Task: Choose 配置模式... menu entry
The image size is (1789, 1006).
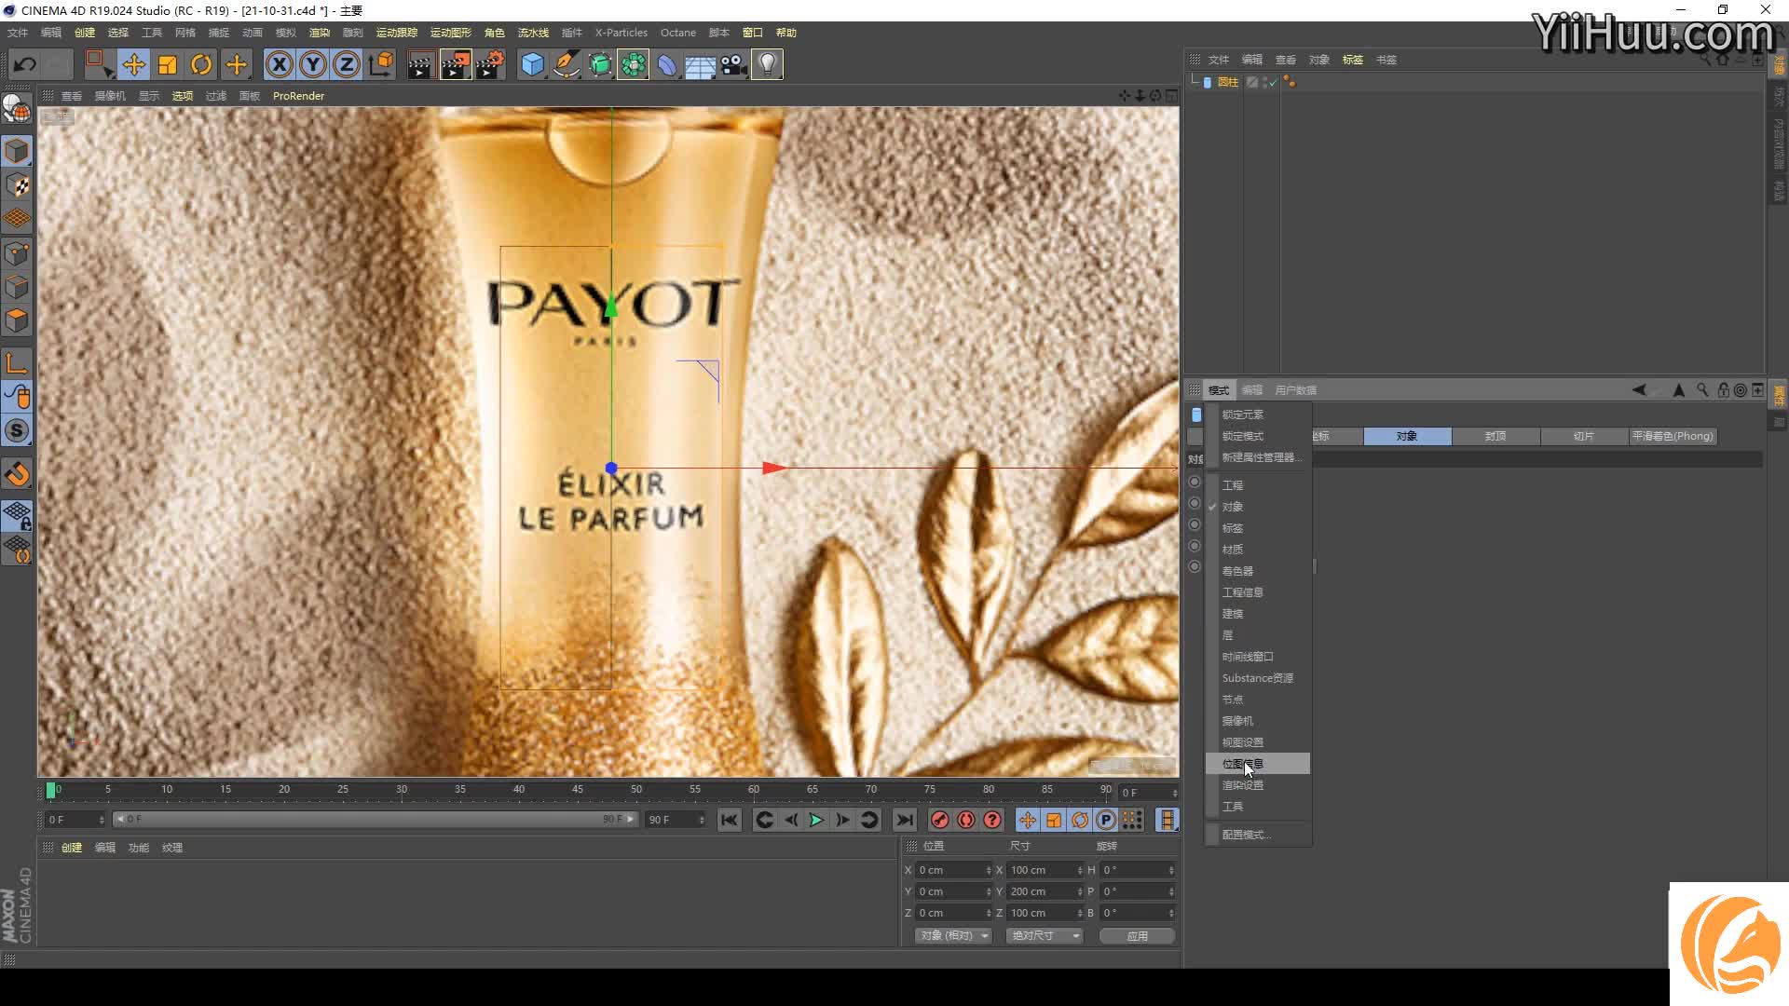Action: [1258, 835]
